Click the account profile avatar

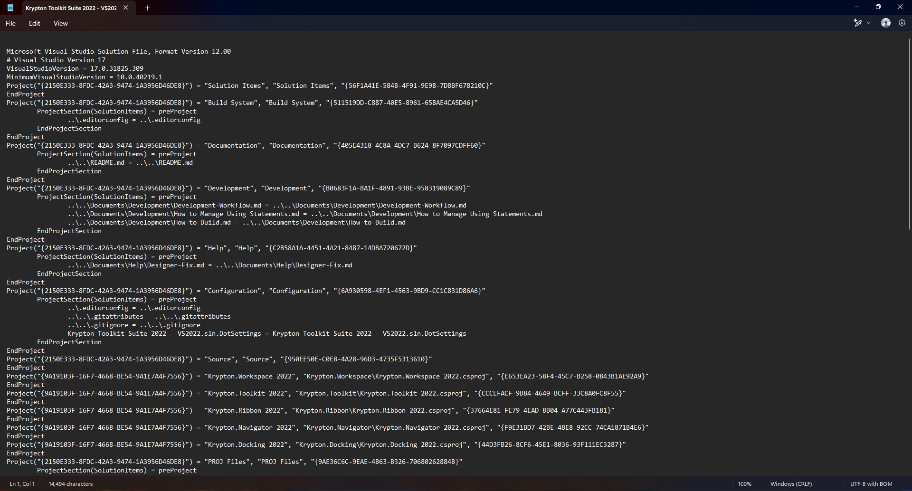coord(885,23)
